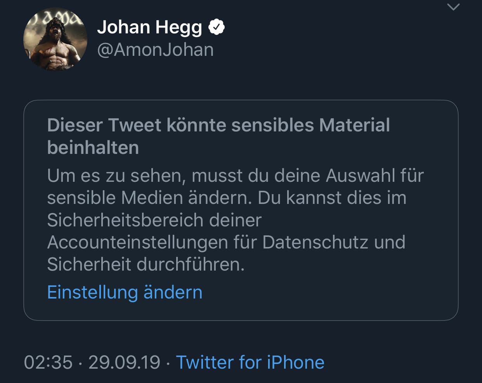The image size is (482, 383).
Task: Click the line starting 'Um es zu sehen'
Action: pos(235,176)
